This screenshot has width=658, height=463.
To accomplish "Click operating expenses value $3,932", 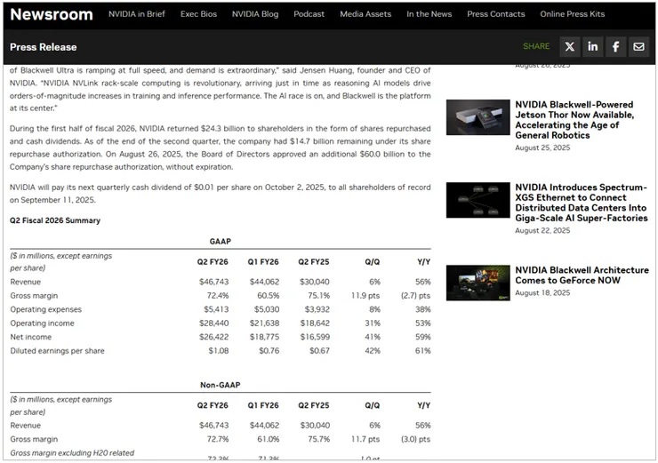I will (317, 309).
